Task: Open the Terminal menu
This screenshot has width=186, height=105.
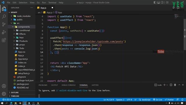Action: (x=52, y=3)
